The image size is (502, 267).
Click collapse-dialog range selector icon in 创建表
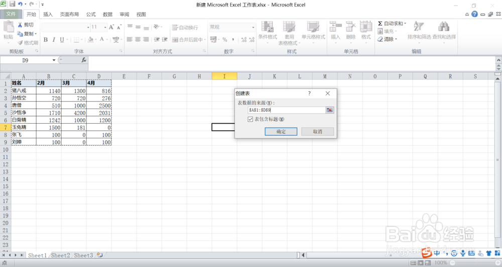pyautogui.click(x=329, y=110)
